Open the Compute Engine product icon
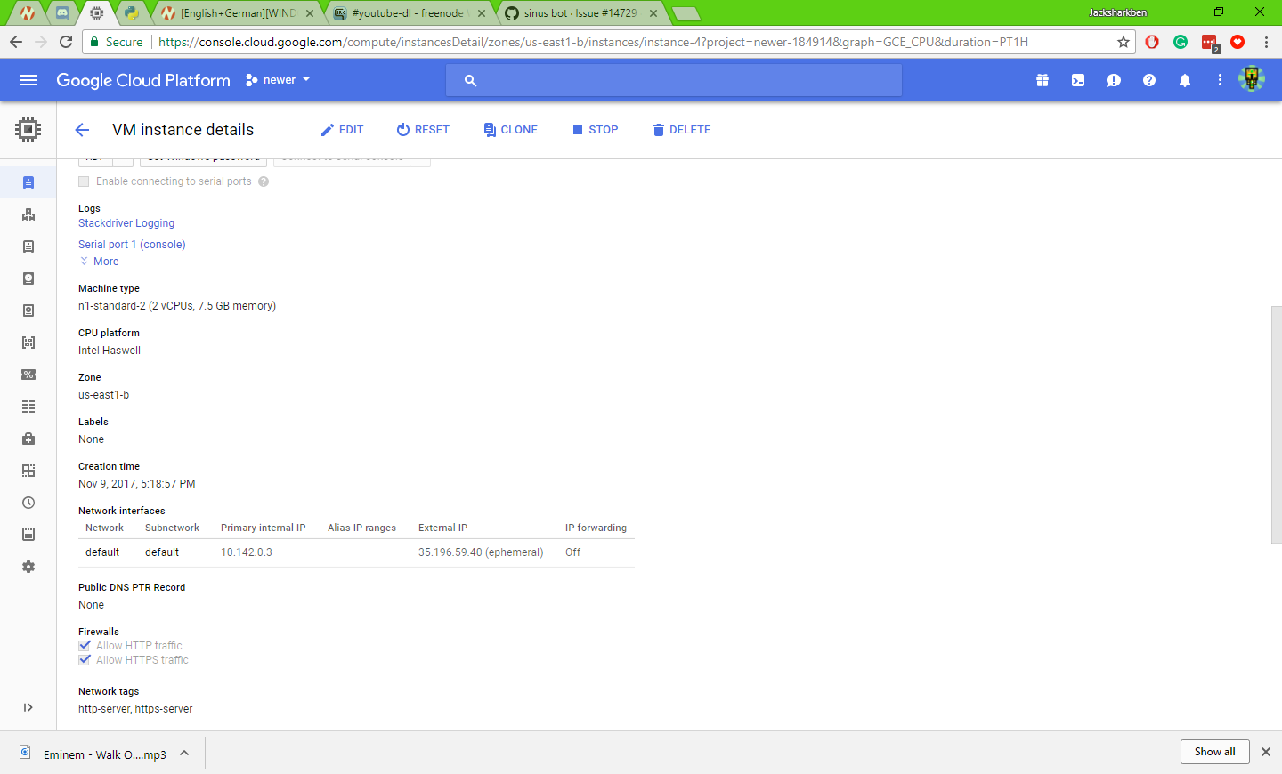1282x774 pixels. [28, 130]
